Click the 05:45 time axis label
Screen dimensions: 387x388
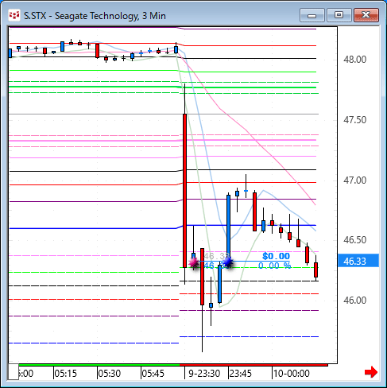(153, 374)
